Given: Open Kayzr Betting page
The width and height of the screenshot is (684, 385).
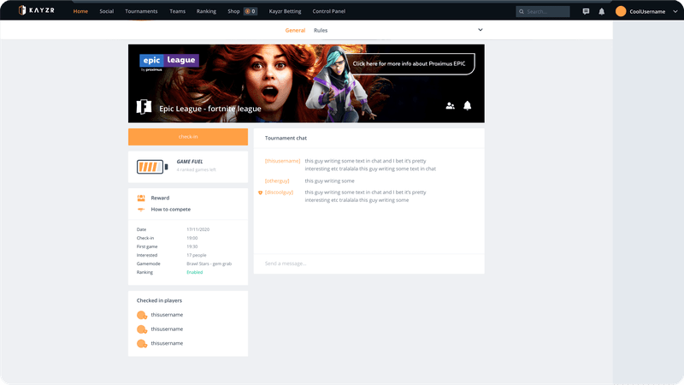Looking at the screenshot, I should click(286, 11).
